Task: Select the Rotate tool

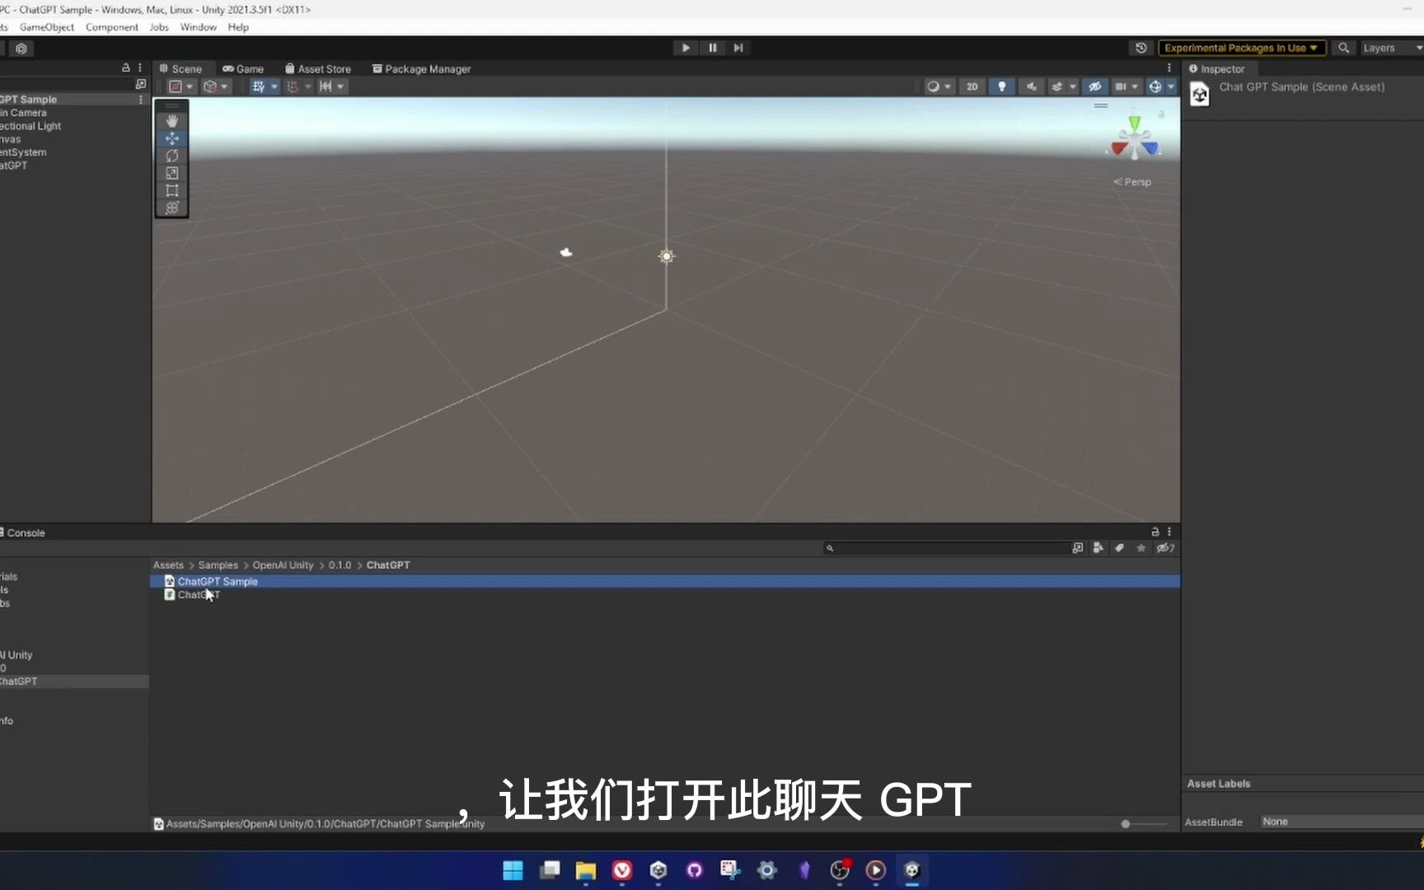Action: coord(171,155)
